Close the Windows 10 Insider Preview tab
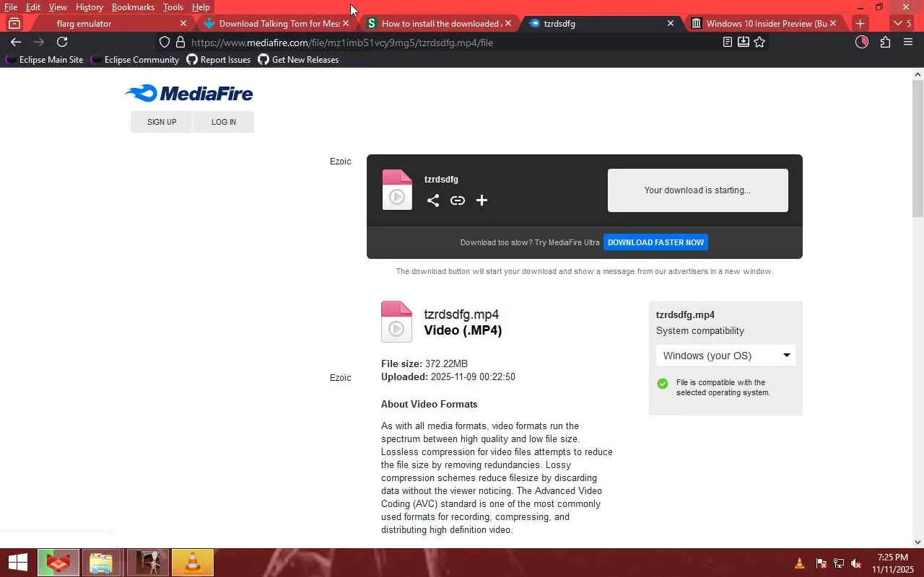This screenshot has width=924, height=577. (x=832, y=24)
